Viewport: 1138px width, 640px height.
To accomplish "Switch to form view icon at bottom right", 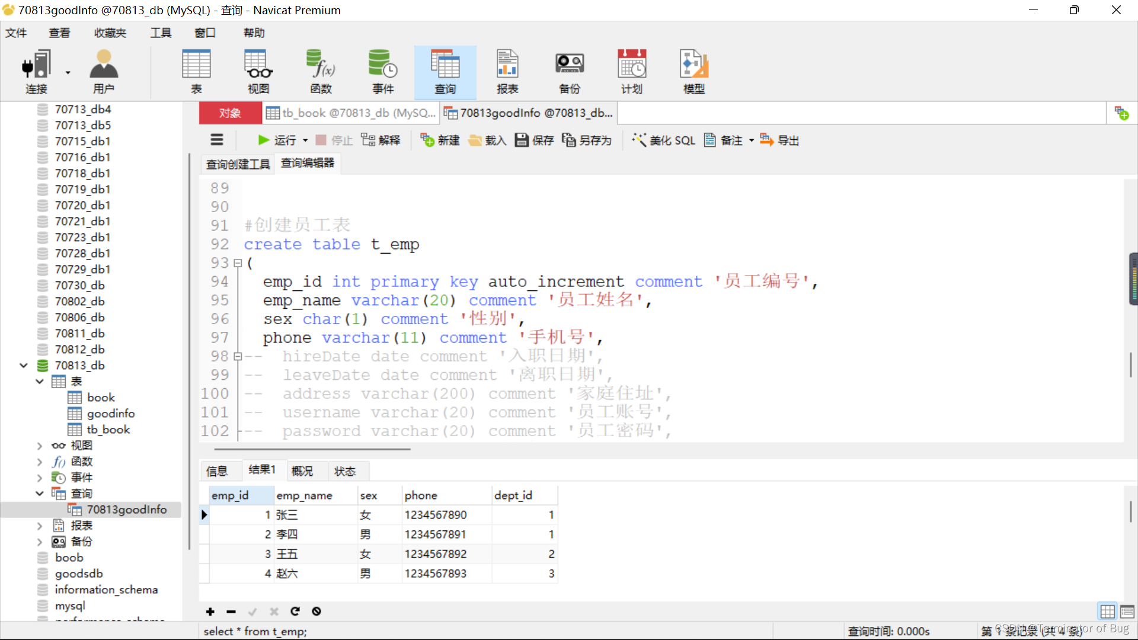I will [x=1127, y=611].
